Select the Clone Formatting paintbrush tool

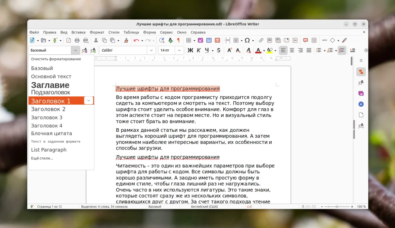(x=125, y=40)
